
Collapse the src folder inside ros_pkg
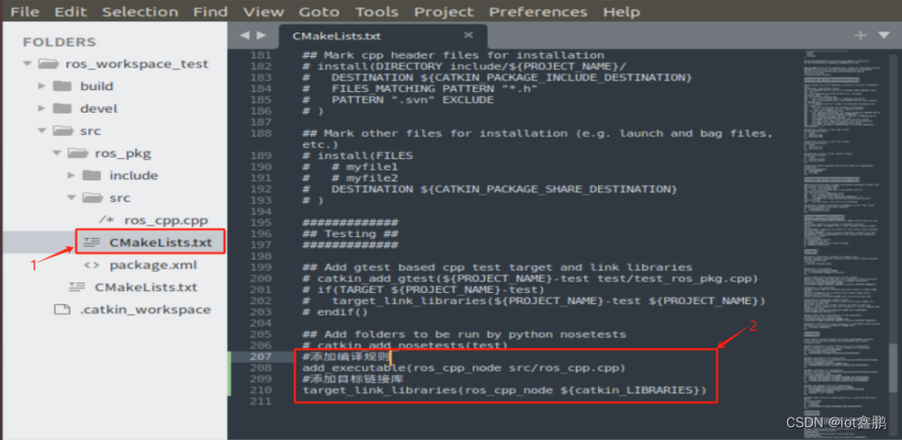tap(72, 198)
